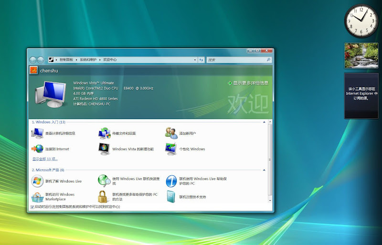
Task: Click the padlock protect PC icon
Action: 103,196
